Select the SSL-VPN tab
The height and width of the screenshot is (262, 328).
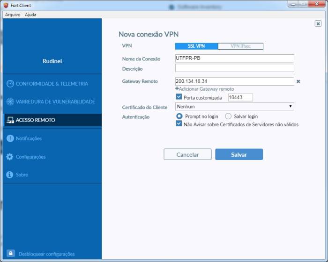196,46
